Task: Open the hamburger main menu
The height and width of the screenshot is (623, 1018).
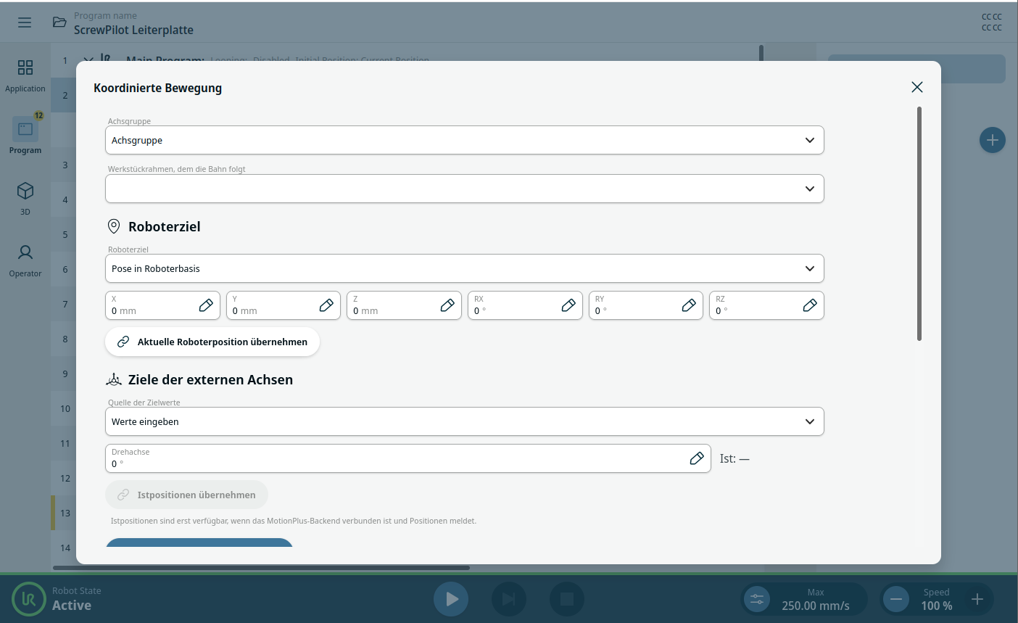Action: (25, 22)
